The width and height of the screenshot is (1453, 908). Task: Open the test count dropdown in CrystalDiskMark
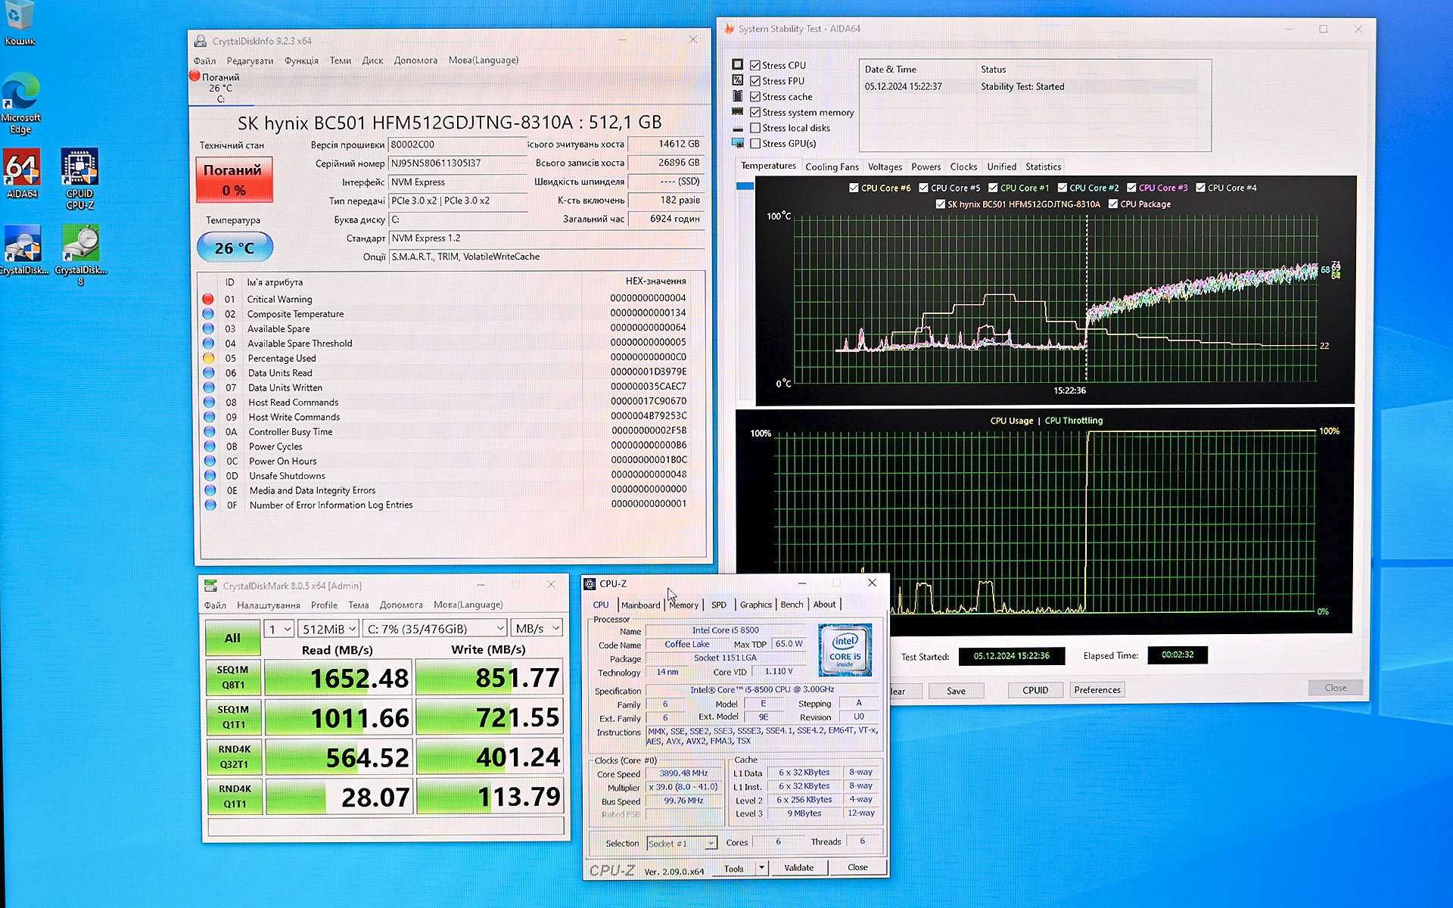click(279, 629)
